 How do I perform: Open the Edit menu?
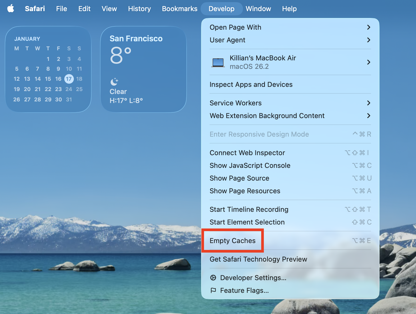(x=84, y=9)
